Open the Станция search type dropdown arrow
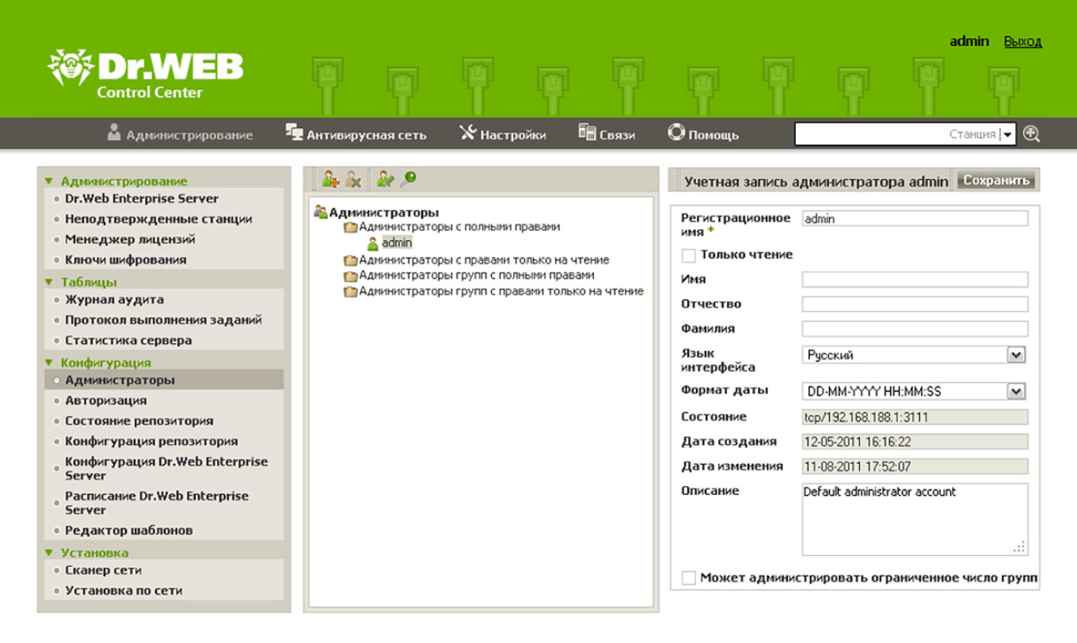The height and width of the screenshot is (643, 1077). point(1007,135)
